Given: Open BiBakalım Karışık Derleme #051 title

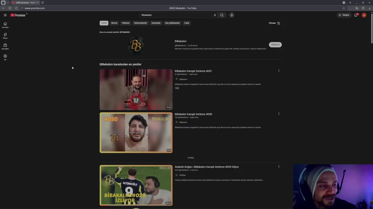Looking at the screenshot, I should [x=193, y=71].
